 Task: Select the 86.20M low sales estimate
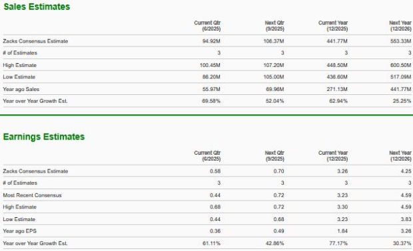click(211, 77)
